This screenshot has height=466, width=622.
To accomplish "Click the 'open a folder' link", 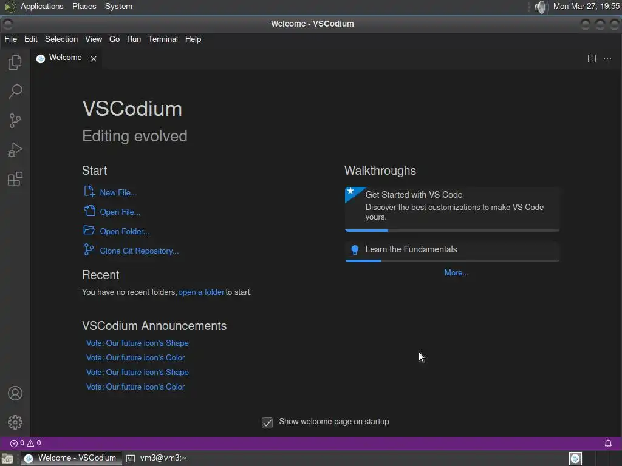I will tap(201, 292).
